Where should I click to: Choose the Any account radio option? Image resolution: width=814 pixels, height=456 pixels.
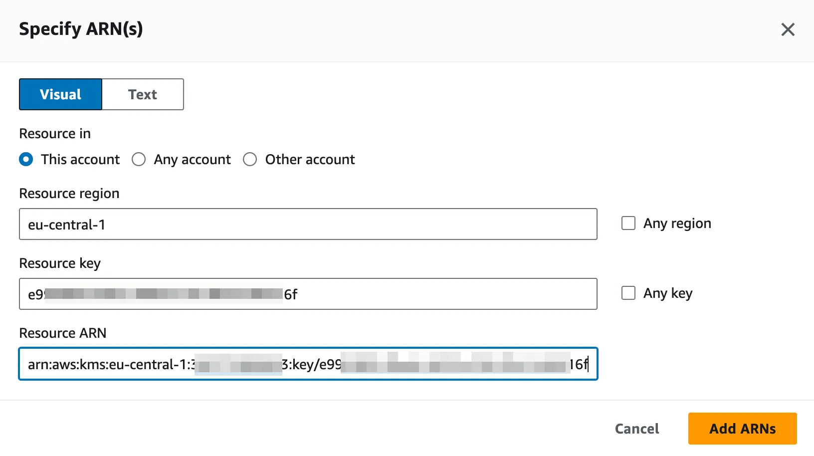tap(139, 160)
